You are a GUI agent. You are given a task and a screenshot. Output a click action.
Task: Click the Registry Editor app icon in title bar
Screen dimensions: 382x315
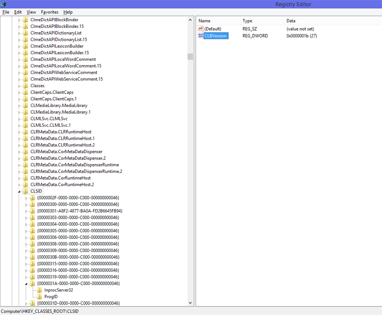[4, 4]
